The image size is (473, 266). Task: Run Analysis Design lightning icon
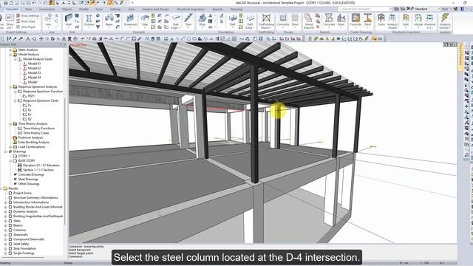click(x=445, y=21)
